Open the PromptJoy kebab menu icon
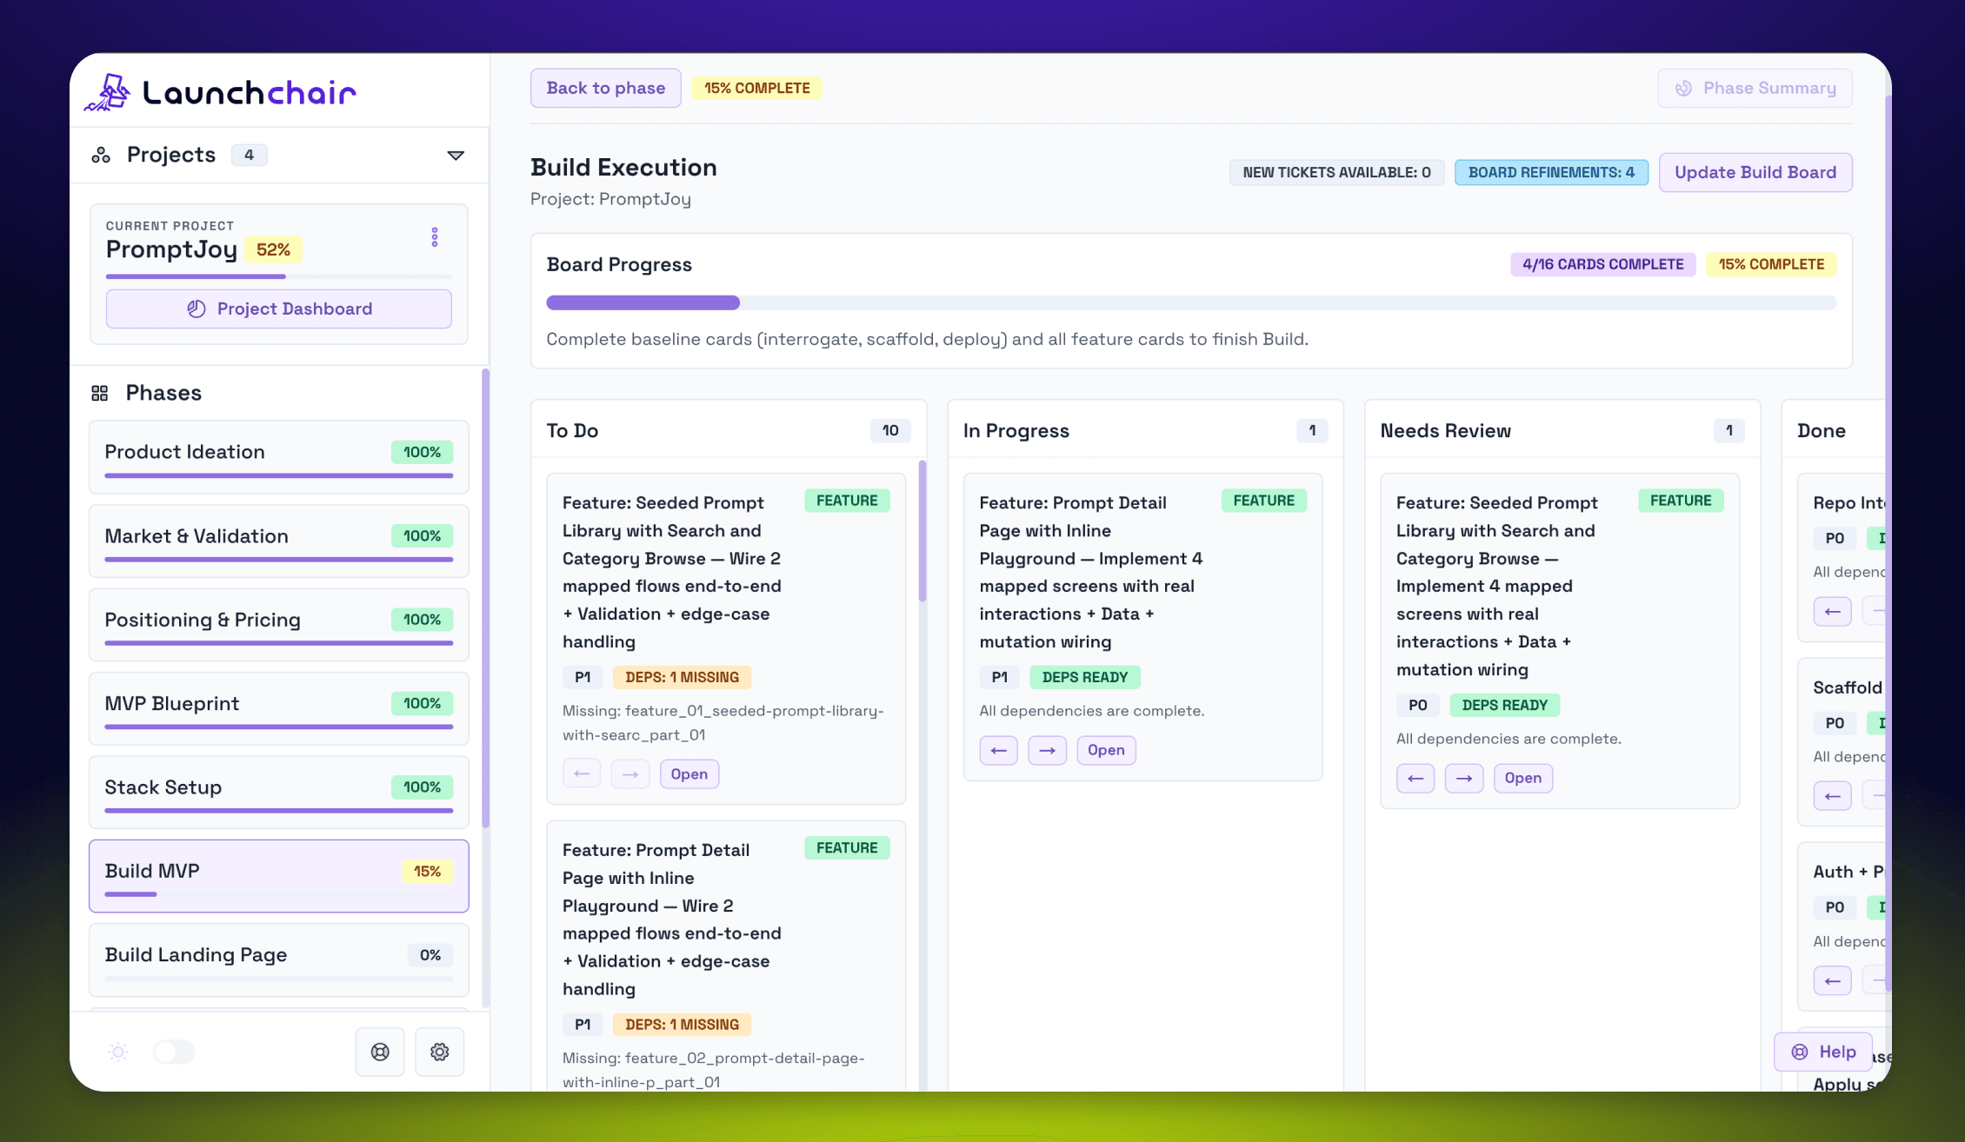Viewport: 1965px width, 1142px height. [433, 236]
